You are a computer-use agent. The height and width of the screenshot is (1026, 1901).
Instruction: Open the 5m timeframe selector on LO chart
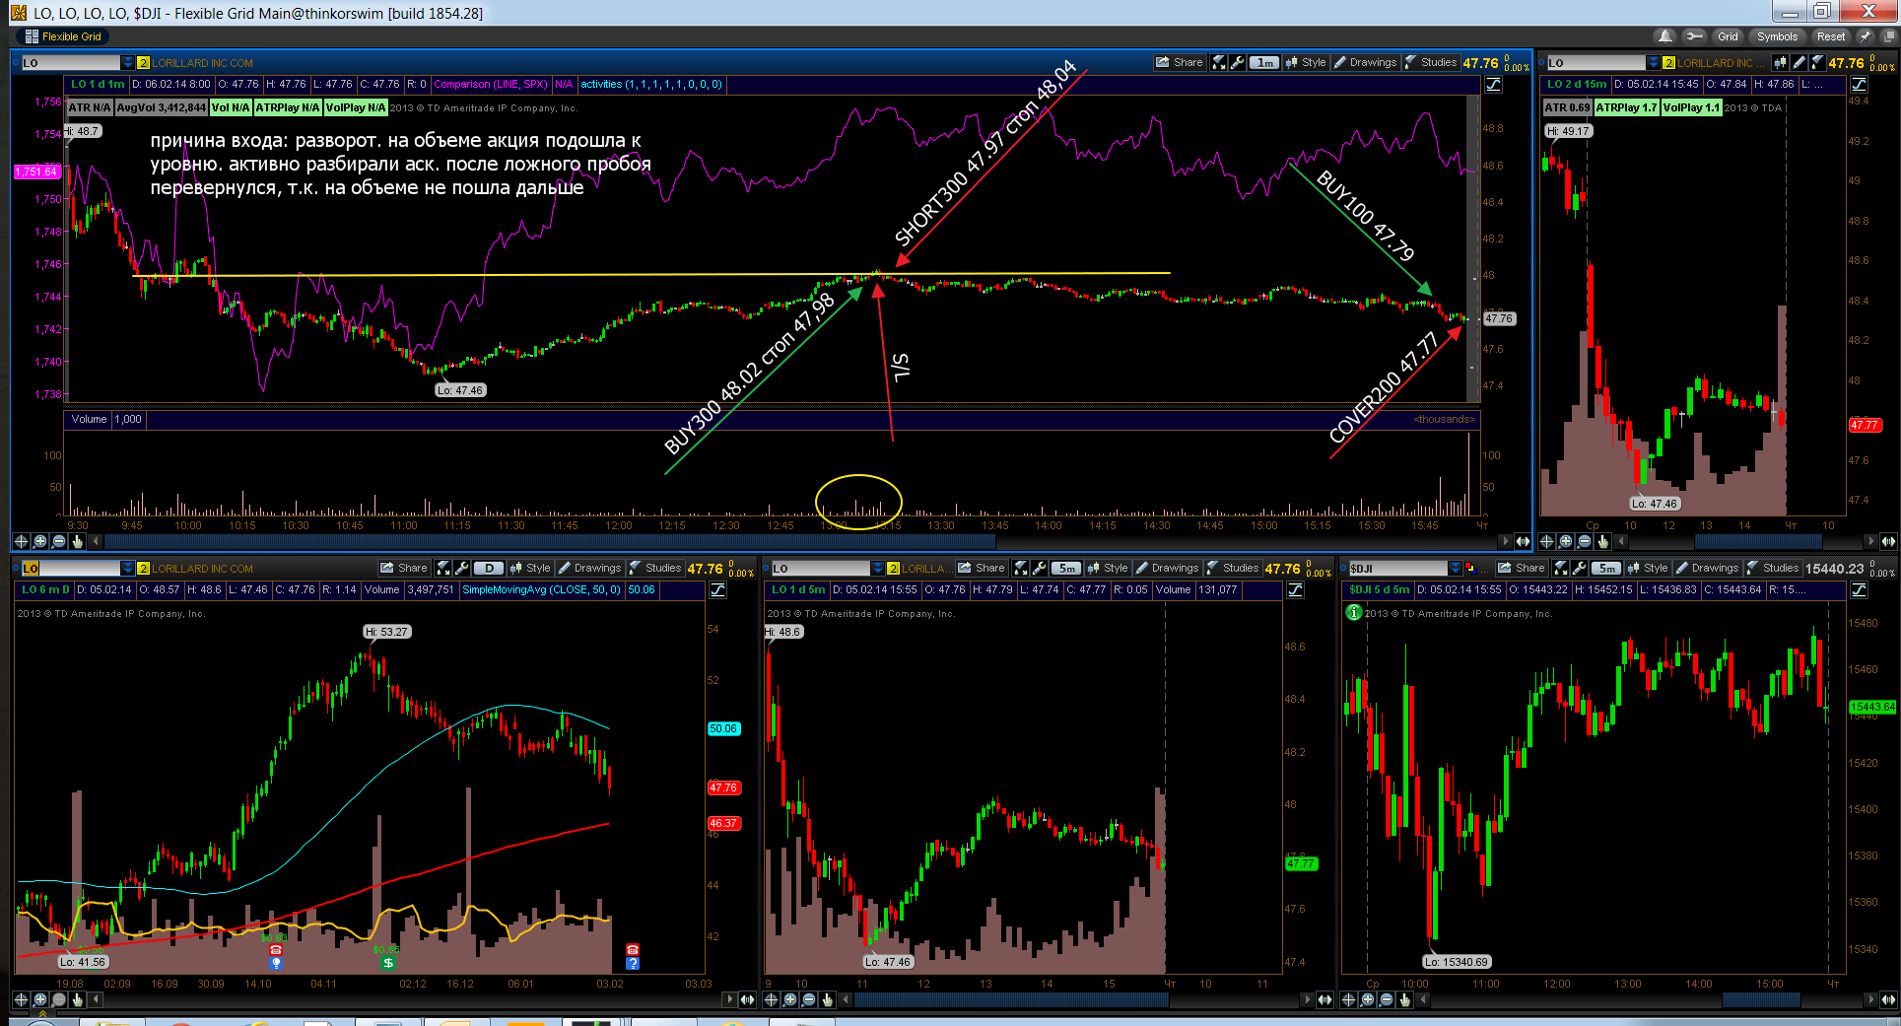coord(1066,568)
